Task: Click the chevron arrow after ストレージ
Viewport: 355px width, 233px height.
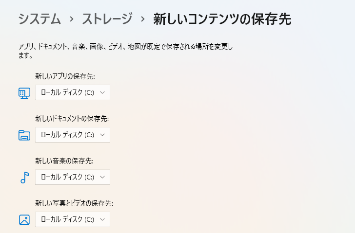Action: [x=142, y=19]
